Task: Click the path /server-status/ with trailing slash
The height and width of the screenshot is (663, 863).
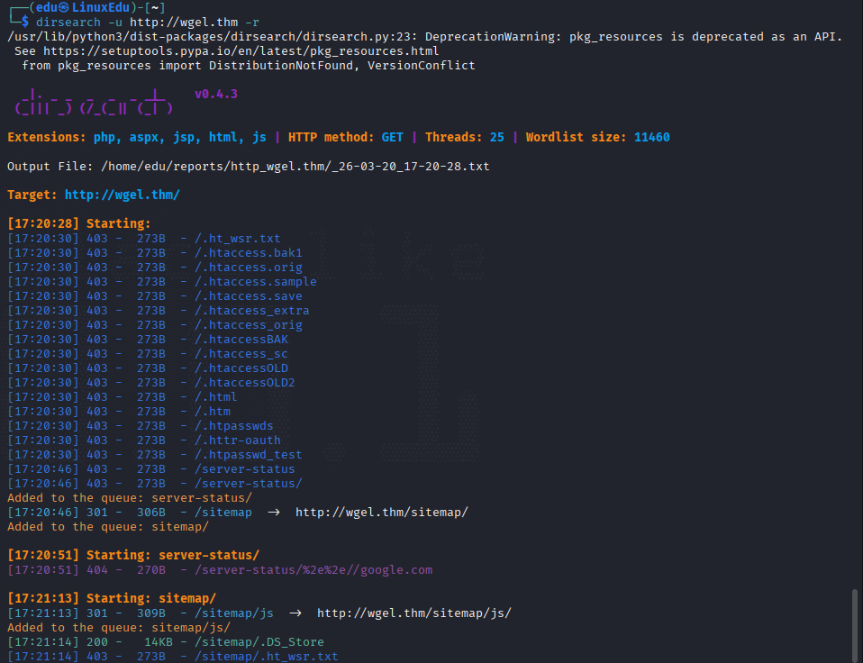Action: coord(249,483)
